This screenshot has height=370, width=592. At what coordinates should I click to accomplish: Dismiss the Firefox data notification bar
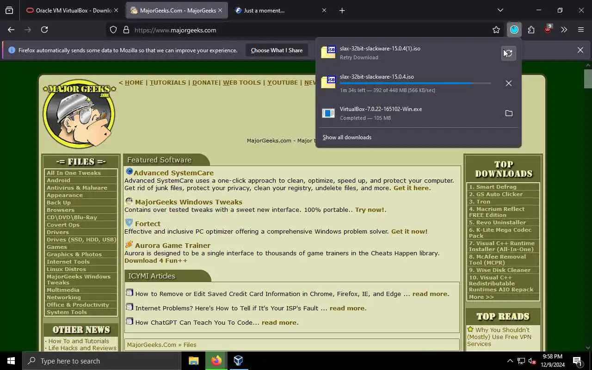[580, 50]
